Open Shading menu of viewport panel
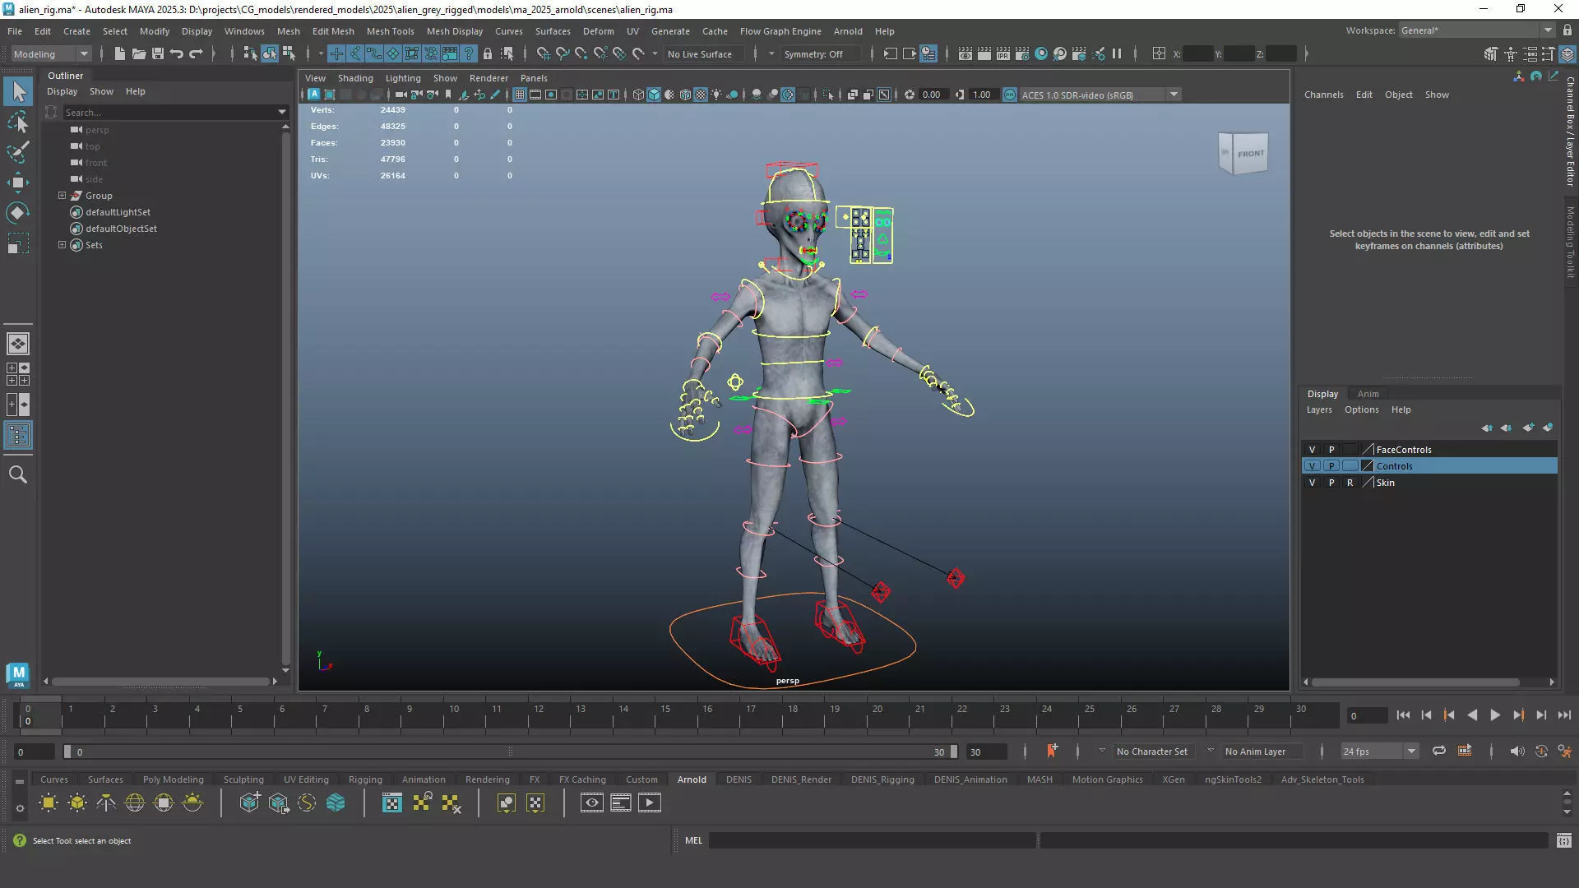Viewport: 1579px width, 888px height. point(355,78)
